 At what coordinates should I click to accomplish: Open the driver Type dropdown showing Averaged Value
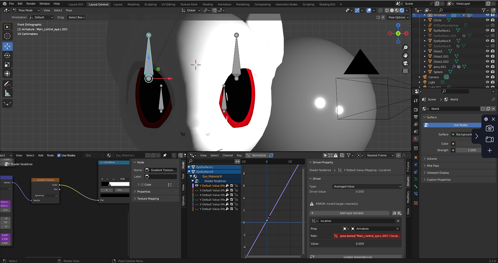point(366,187)
